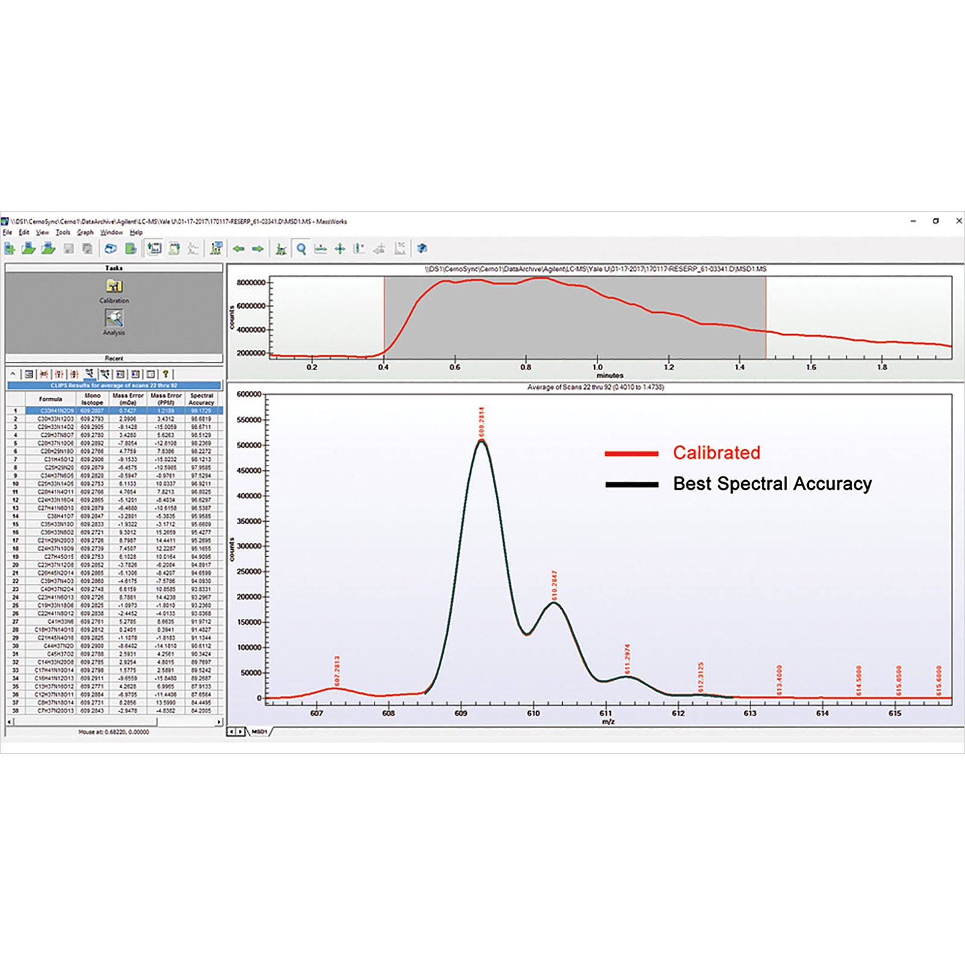Viewport: 965px width, 965px height.
Task: Click the Recent panel header
Action: click(114, 358)
